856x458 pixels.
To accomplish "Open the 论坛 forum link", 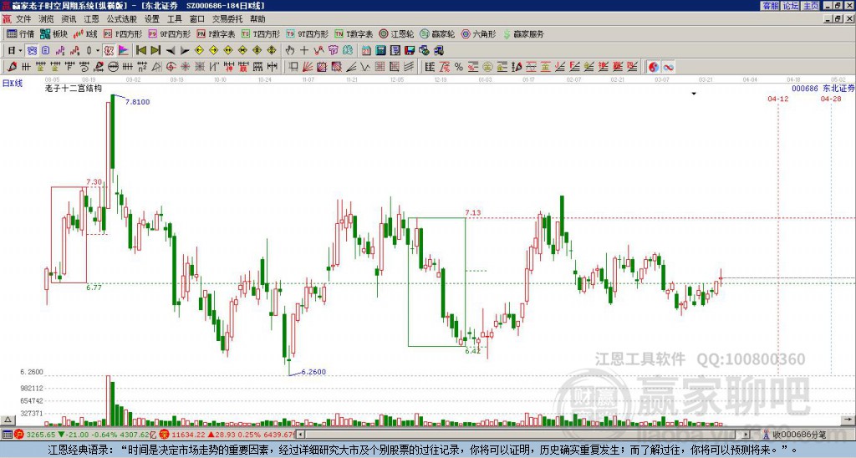I will pyautogui.click(x=791, y=6).
